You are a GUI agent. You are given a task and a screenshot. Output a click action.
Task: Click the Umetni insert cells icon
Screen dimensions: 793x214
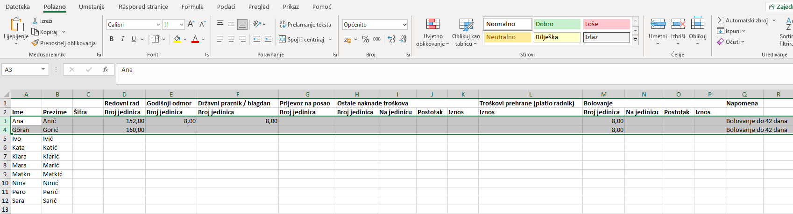pyautogui.click(x=658, y=24)
